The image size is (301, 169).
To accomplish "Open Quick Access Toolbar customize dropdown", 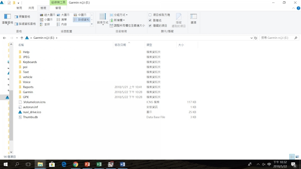I will click(18, 3).
